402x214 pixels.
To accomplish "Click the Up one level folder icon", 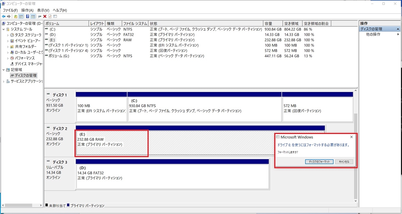I will [x=16, y=16].
